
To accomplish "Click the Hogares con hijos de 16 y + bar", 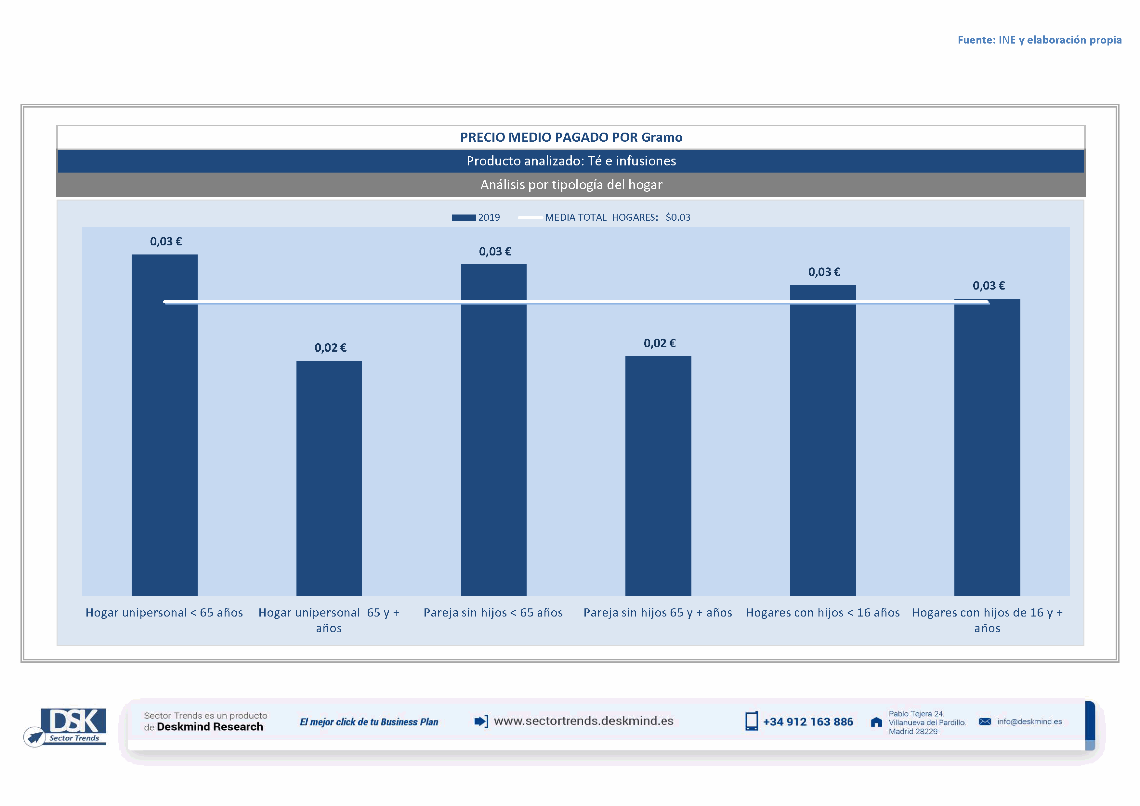I will coord(987,447).
